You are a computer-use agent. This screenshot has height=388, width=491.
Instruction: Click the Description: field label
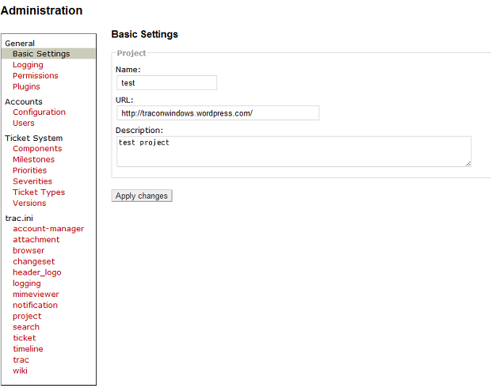[139, 131]
